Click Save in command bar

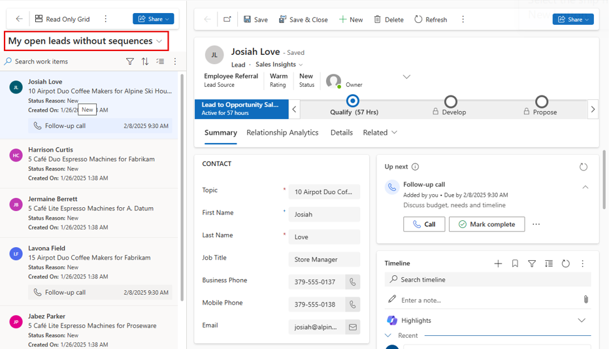coord(255,20)
